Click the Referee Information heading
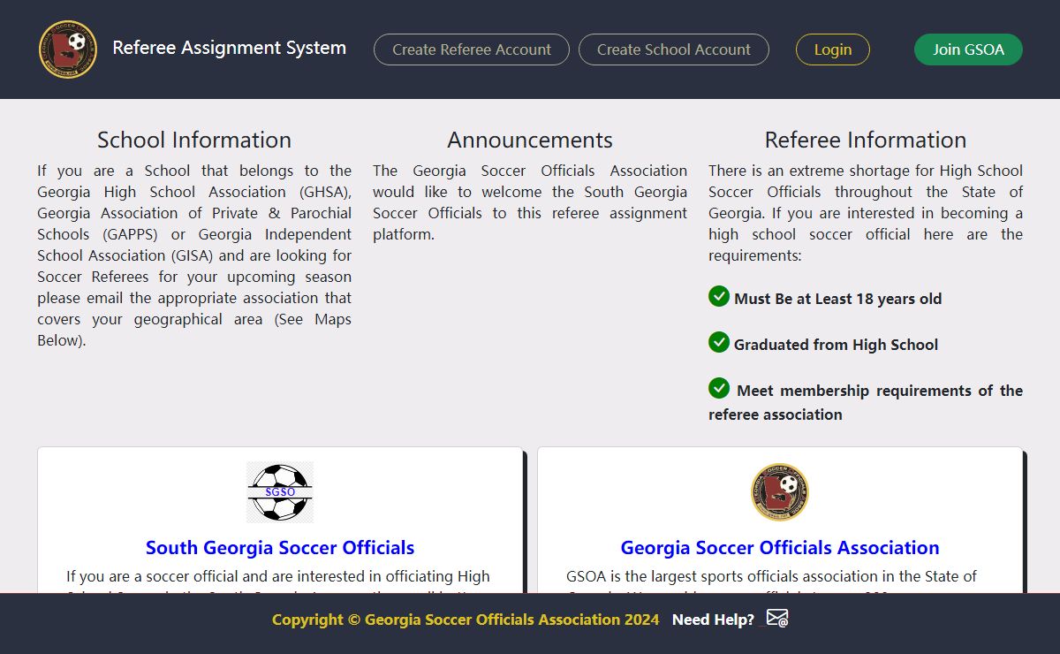 coord(866,140)
